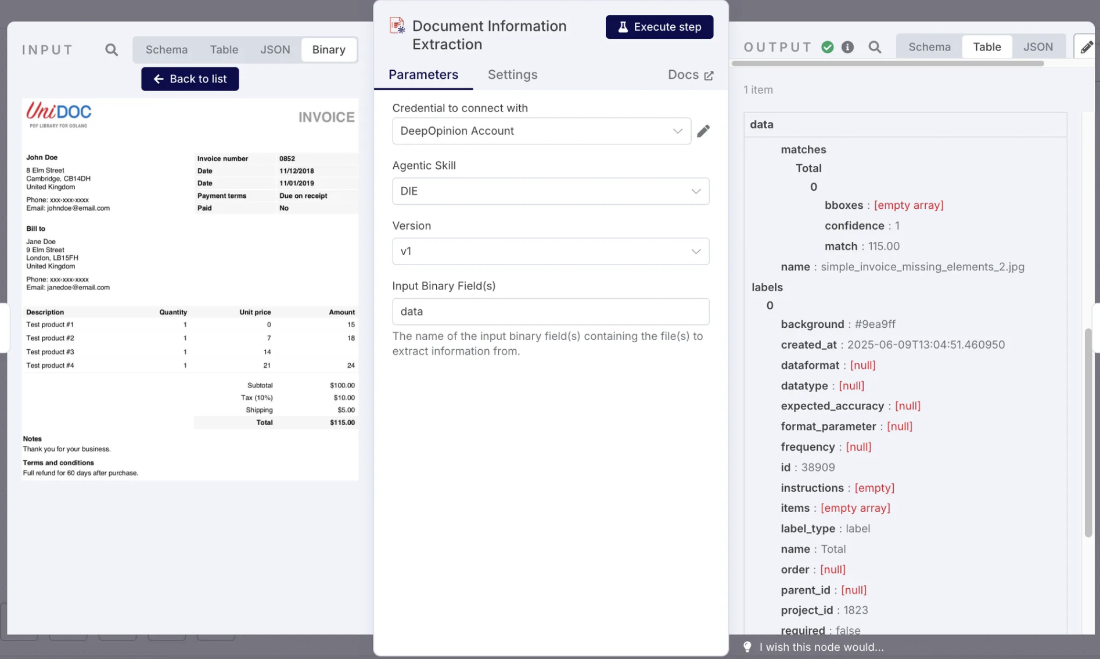Click 'I wish this node would...' feedback
The image size is (1100, 659).
[821, 647]
